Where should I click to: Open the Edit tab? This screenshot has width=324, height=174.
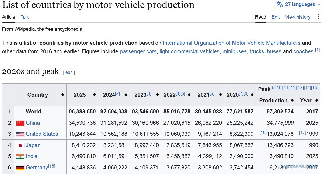click(276, 17)
